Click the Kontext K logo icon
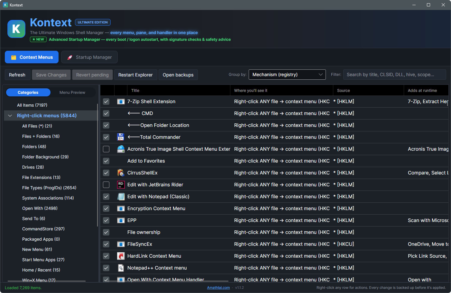 16,29
